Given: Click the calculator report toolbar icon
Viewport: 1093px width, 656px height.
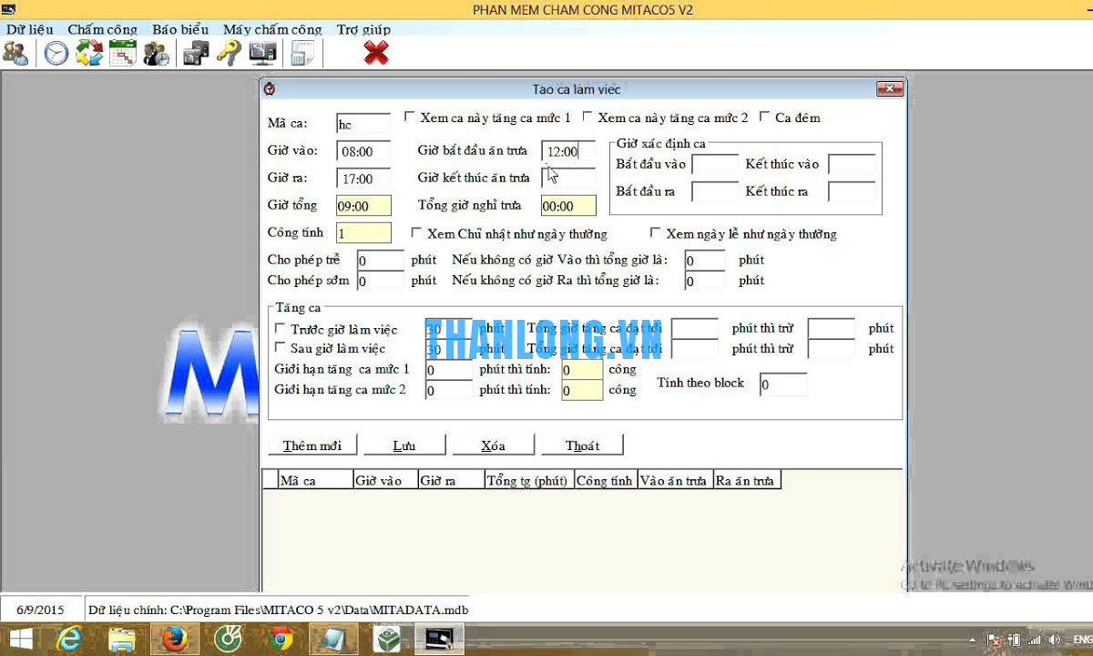Looking at the screenshot, I should coord(301,54).
